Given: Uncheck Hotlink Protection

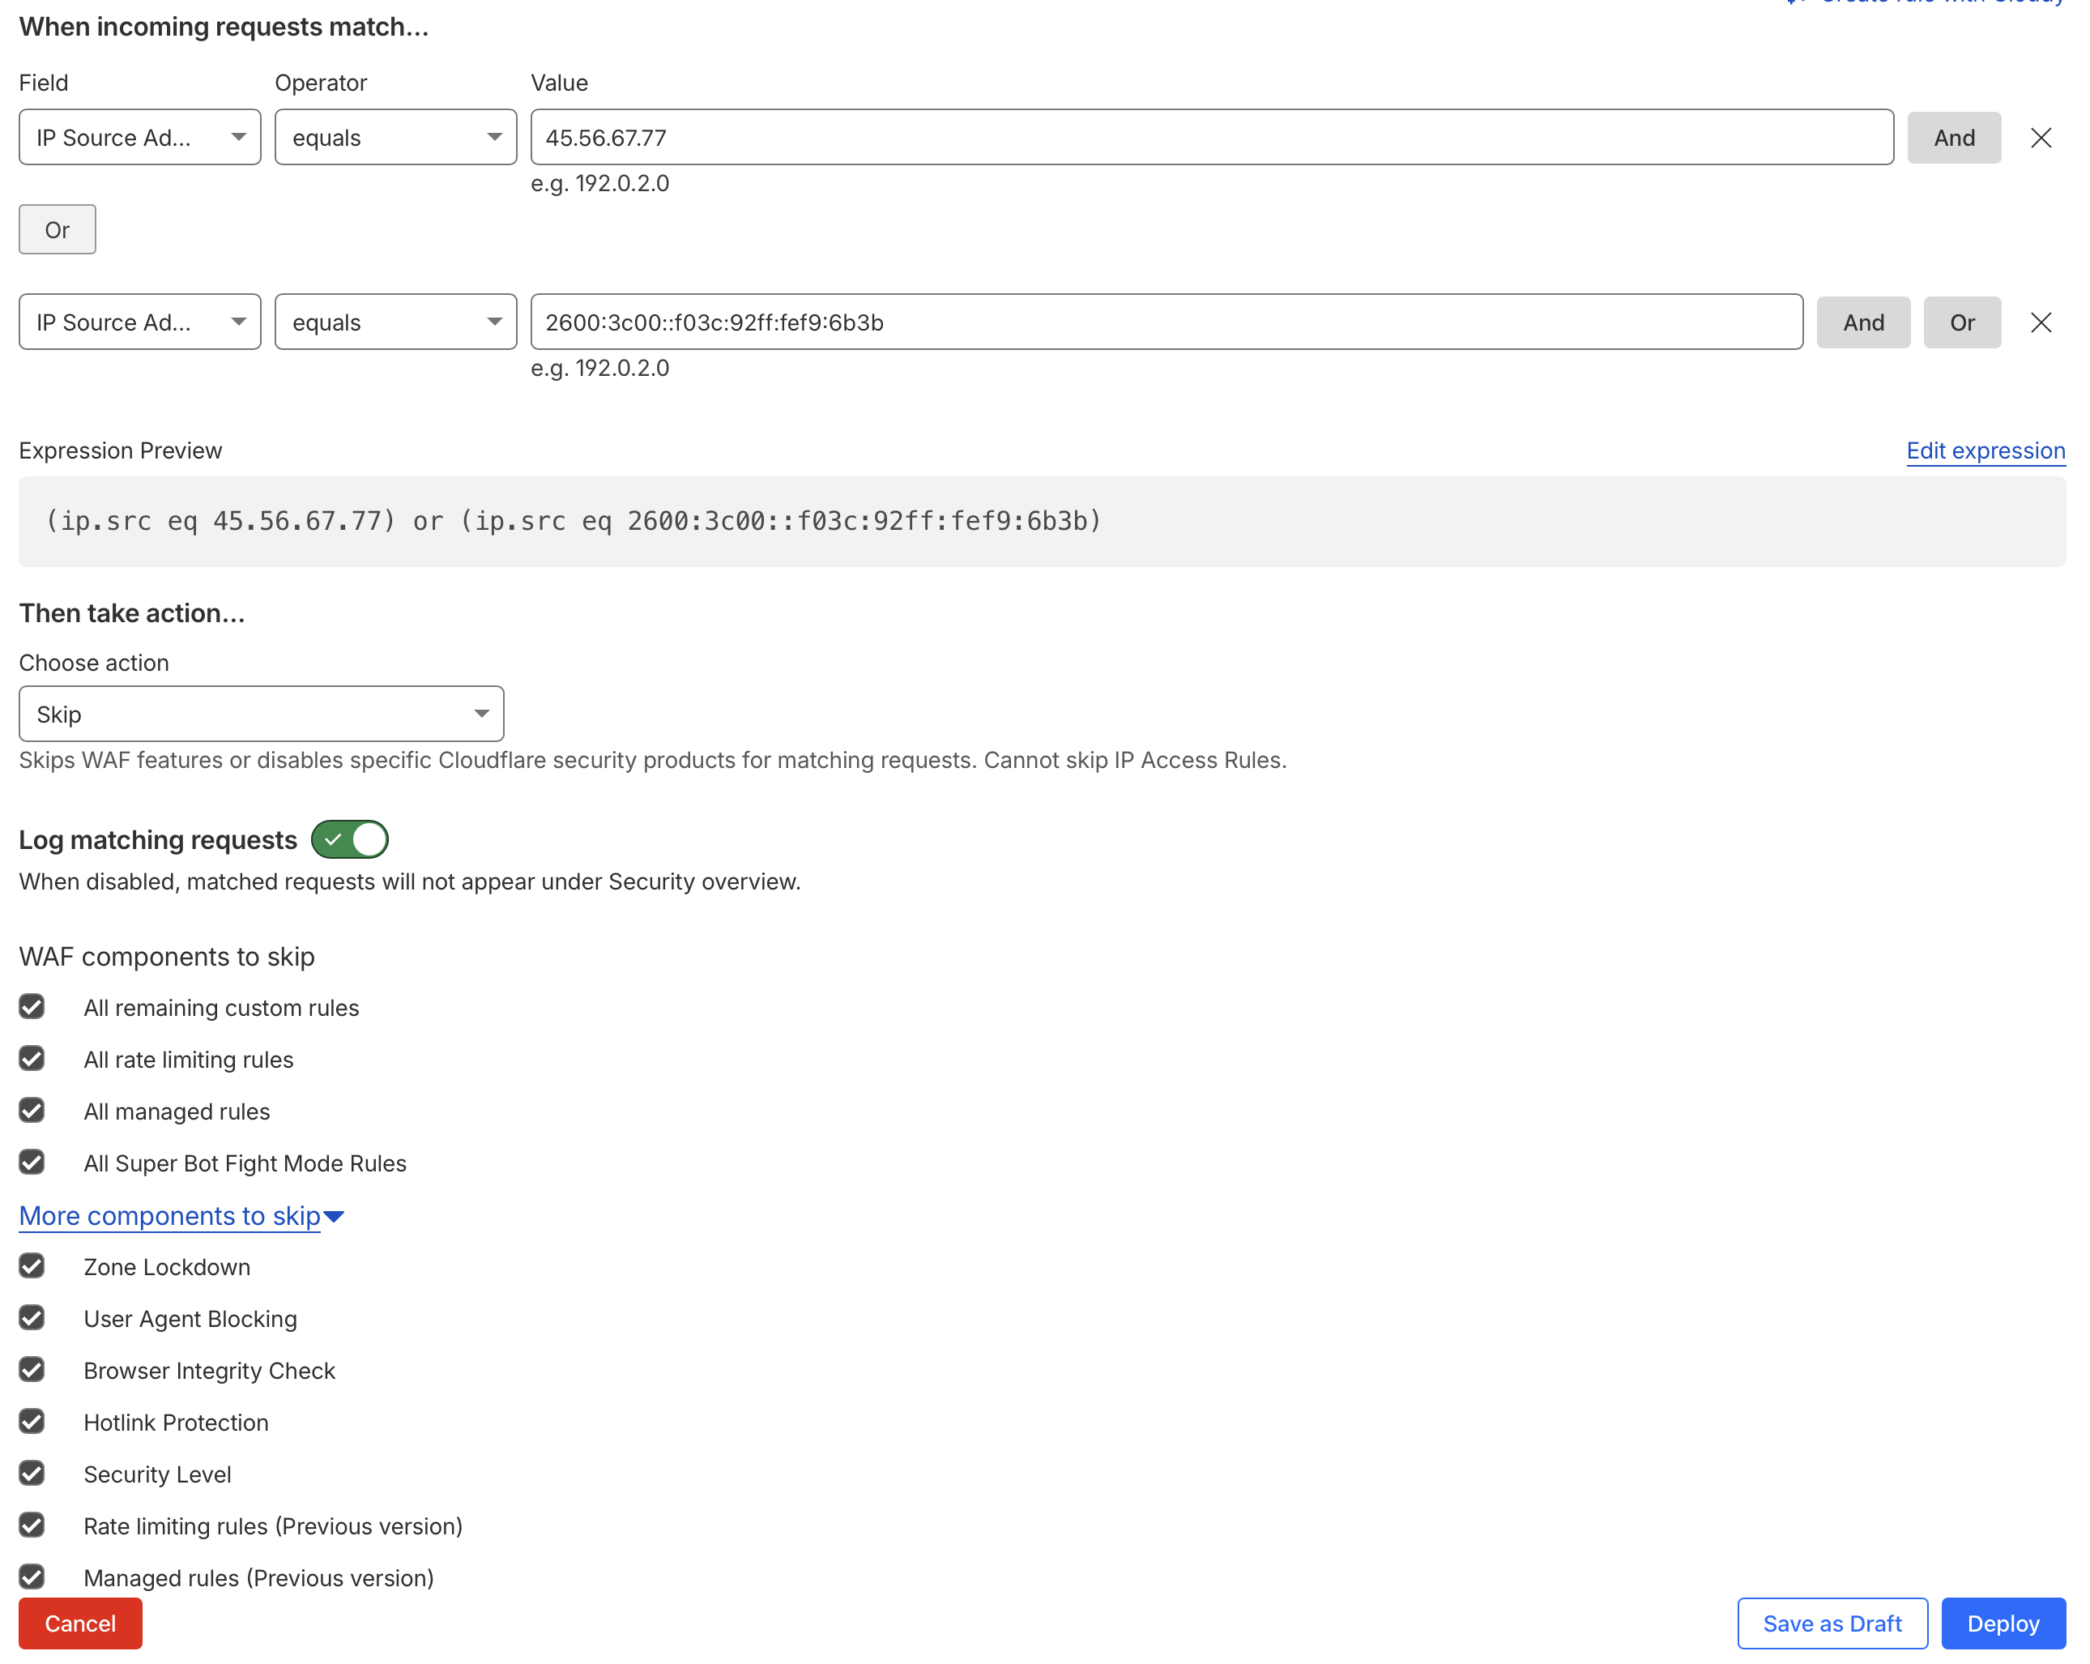Looking at the screenshot, I should click(32, 1422).
